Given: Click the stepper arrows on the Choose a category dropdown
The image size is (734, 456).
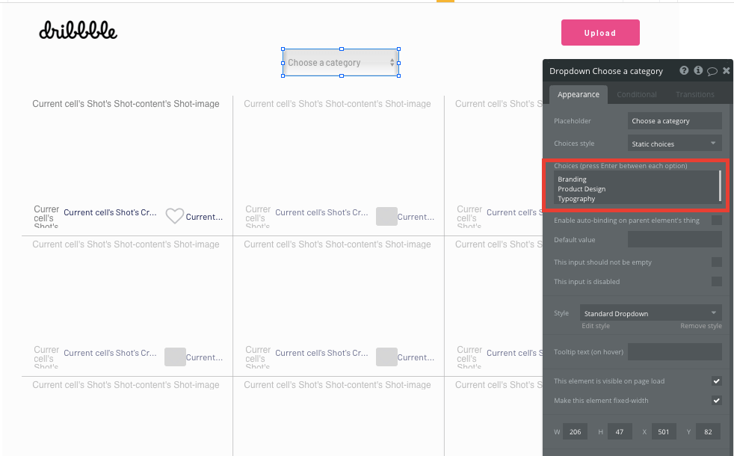Looking at the screenshot, I should (392, 63).
